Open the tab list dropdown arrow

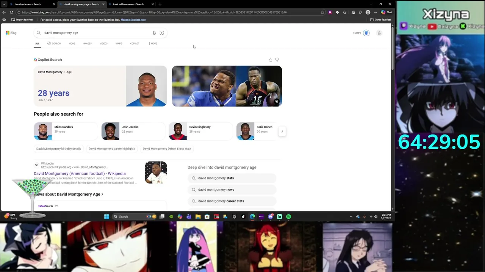[x=4, y=4]
